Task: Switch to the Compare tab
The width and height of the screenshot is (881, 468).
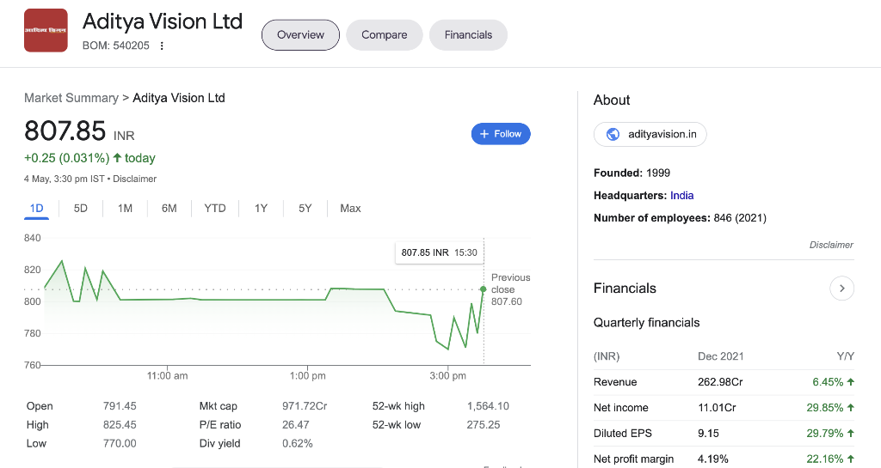Action: pos(385,34)
